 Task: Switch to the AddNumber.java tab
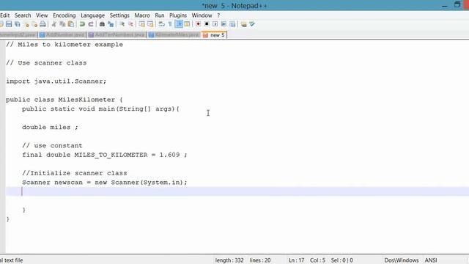click(x=62, y=35)
